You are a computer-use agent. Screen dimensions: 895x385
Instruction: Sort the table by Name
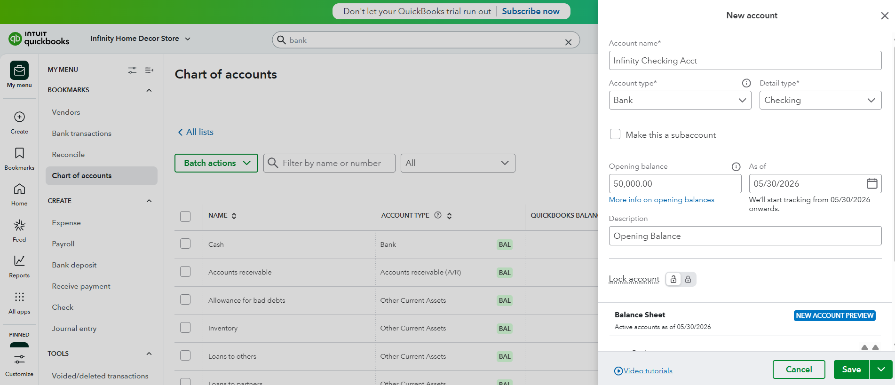click(x=234, y=216)
